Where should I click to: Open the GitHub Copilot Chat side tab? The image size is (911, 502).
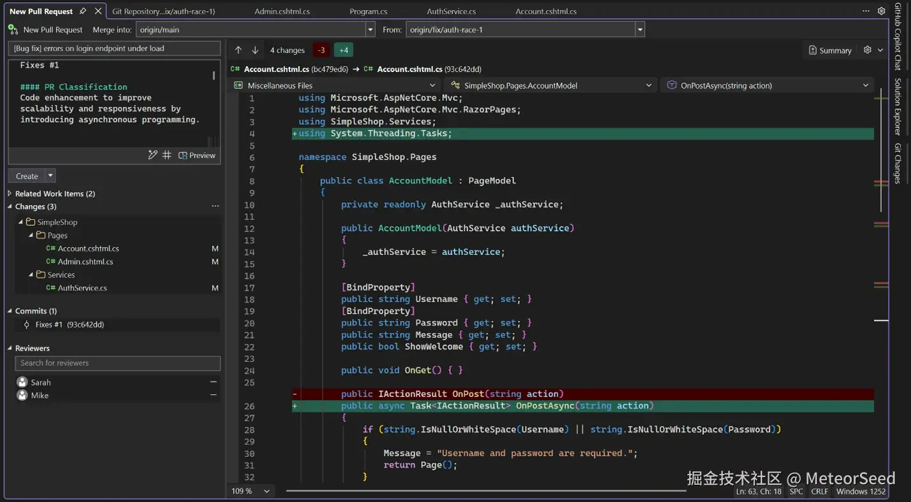pyautogui.click(x=898, y=36)
